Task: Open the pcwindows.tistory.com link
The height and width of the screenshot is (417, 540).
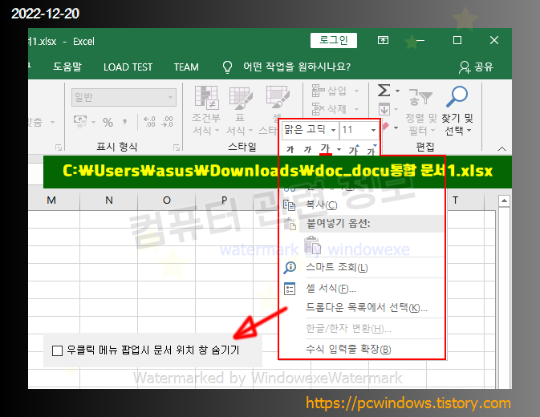Action: [x=408, y=403]
